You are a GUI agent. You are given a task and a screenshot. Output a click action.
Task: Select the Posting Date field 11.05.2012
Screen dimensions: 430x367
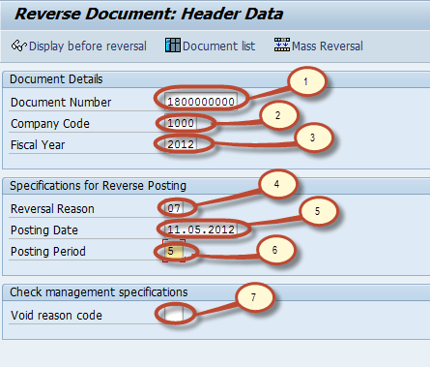coord(201,229)
